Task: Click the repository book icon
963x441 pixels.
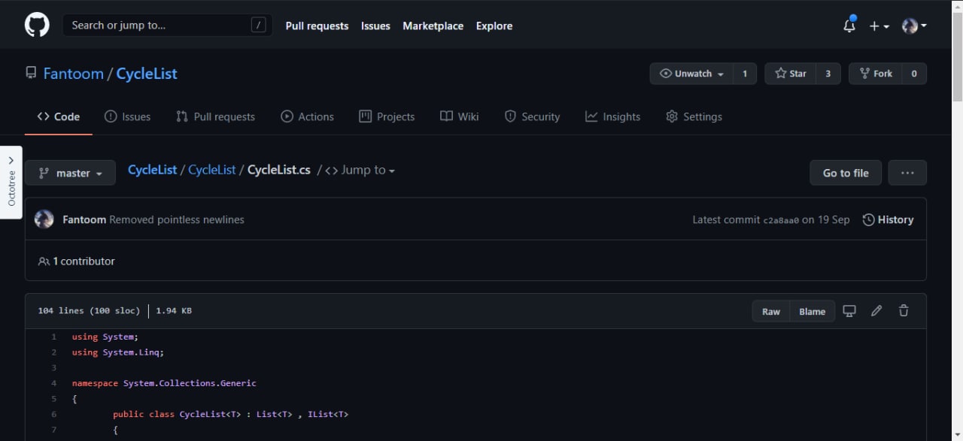Action: coord(31,73)
